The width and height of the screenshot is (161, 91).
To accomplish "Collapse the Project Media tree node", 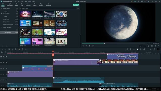I will tap(2, 8).
